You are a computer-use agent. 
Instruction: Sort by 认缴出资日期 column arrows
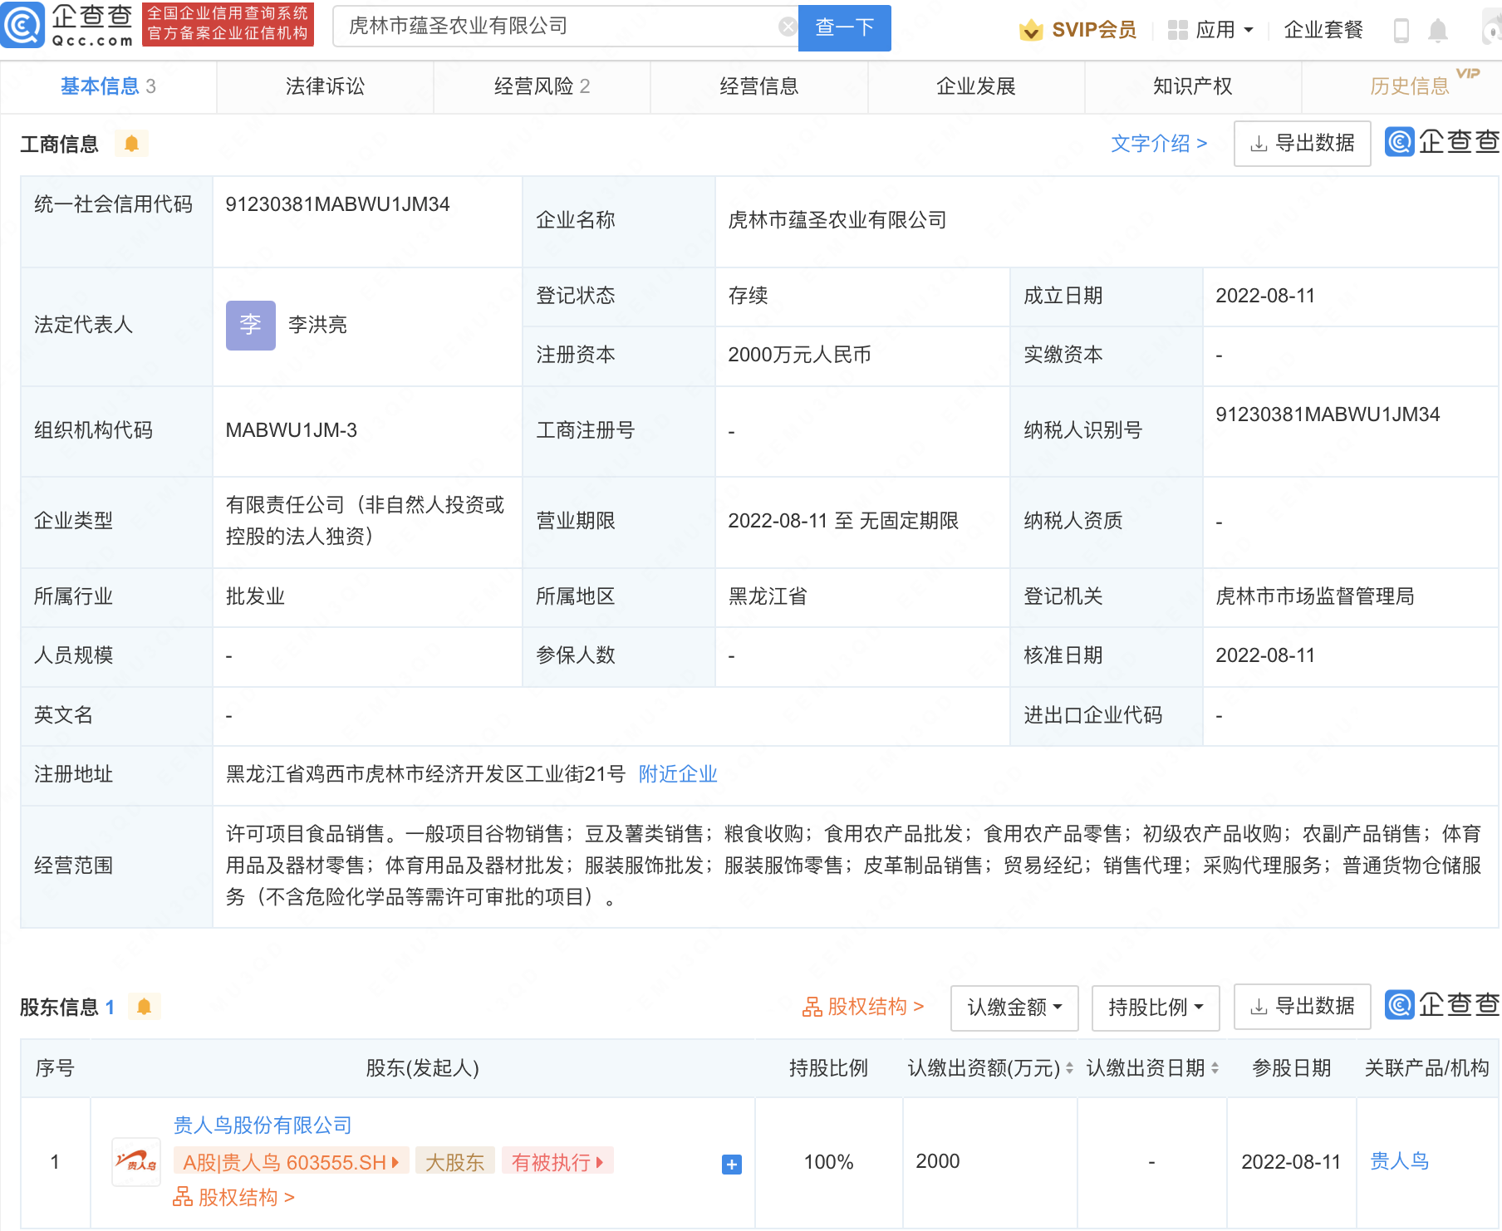1215,1068
